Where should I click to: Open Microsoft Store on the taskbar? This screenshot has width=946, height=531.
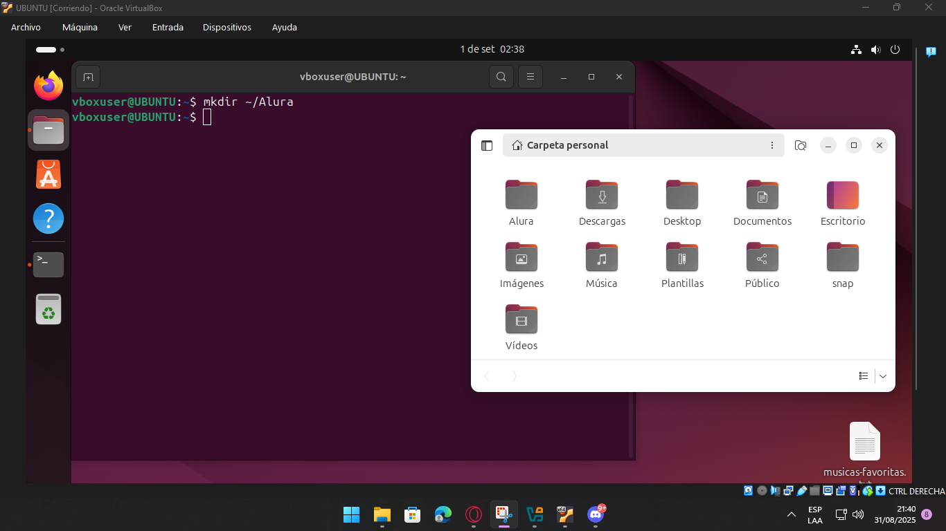413,514
